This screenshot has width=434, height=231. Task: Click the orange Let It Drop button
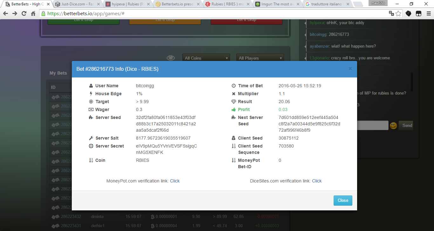[165, 21]
